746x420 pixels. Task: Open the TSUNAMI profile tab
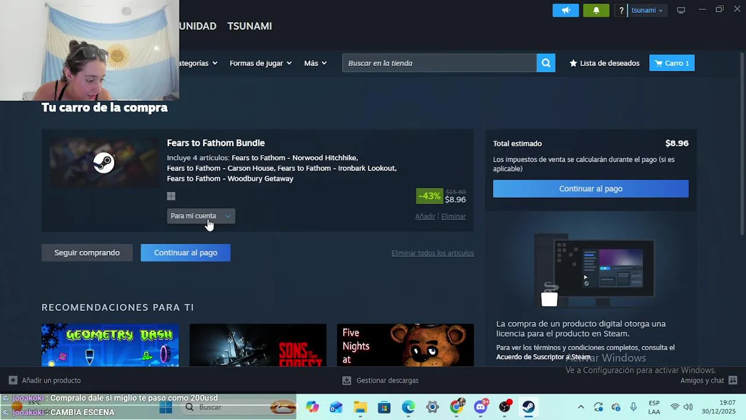click(x=249, y=26)
